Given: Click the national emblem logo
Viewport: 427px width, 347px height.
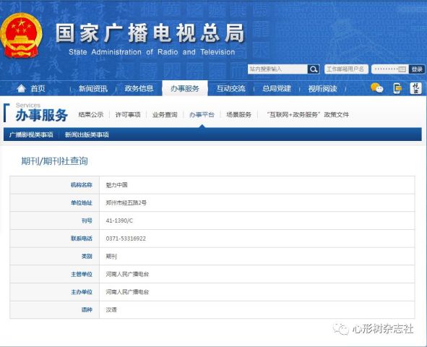Looking at the screenshot, I should (21, 35).
